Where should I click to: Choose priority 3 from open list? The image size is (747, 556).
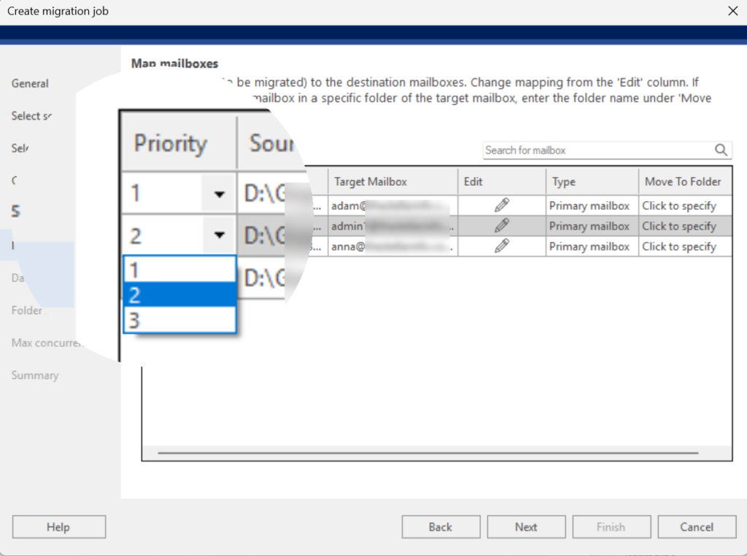tap(179, 320)
